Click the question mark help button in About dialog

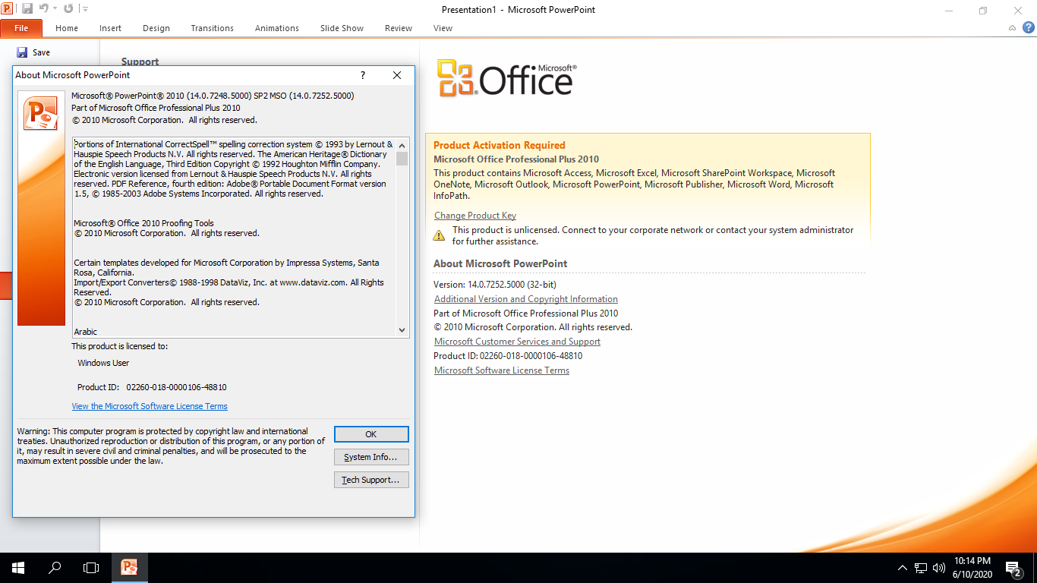click(x=363, y=75)
